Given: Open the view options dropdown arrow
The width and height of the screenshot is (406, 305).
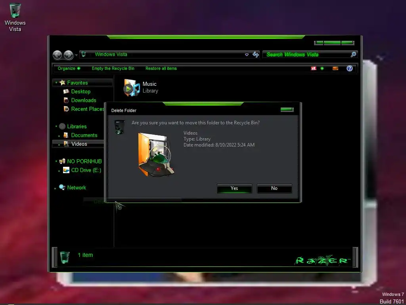Looking at the screenshot, I should (322, 68).
